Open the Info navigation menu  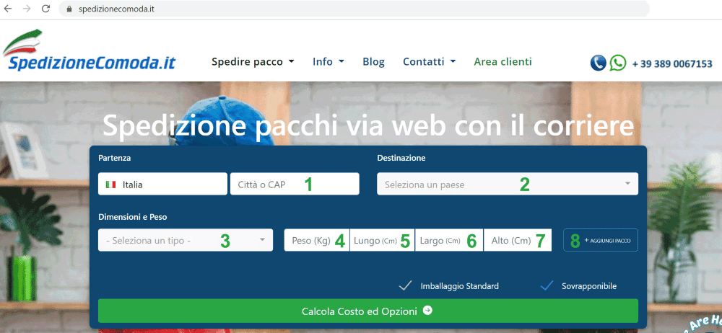coord(328,62)
